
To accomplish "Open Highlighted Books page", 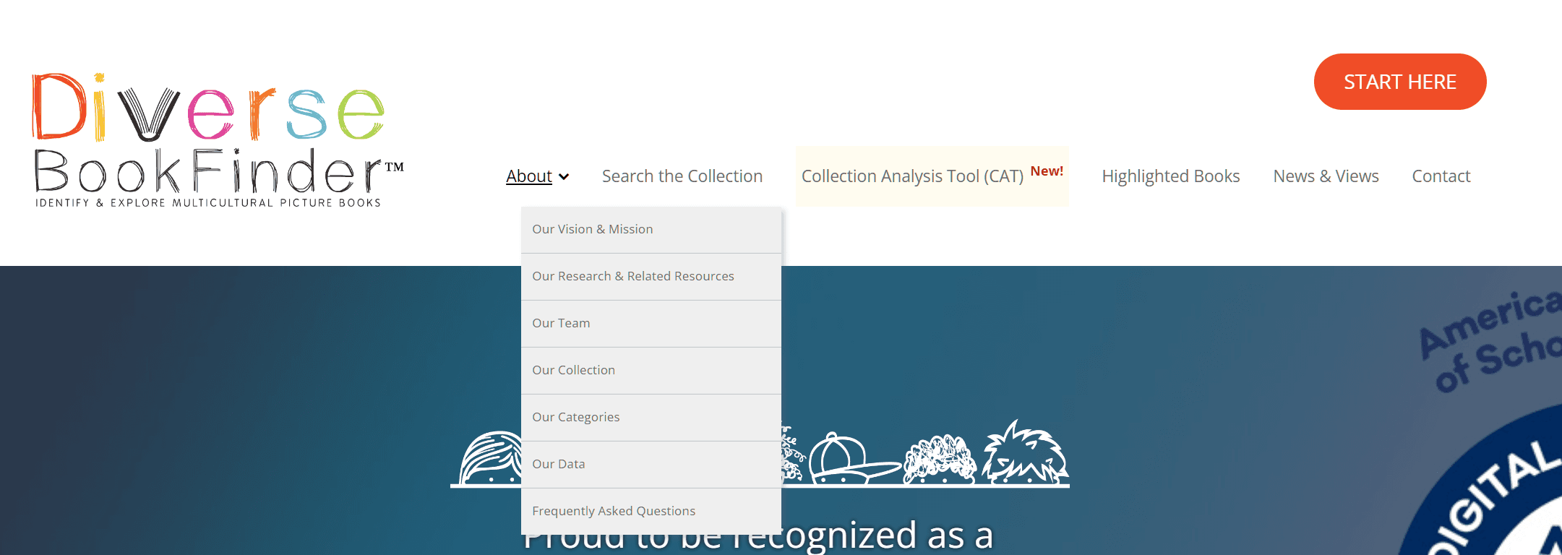I will click(x=1171, y=176).
